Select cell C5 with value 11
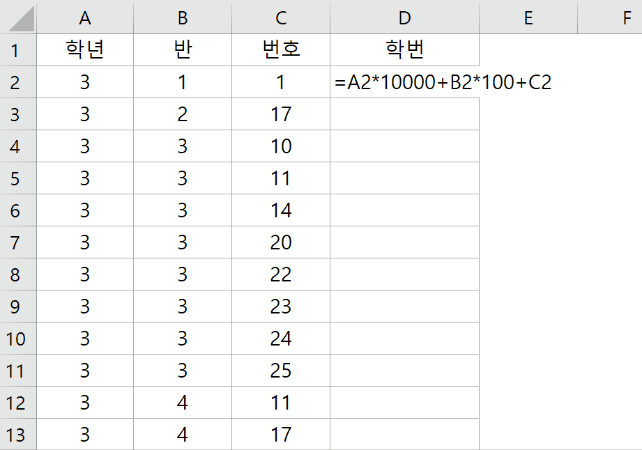The width and height of the screenshot is (642, 450). tap(281, 178)
